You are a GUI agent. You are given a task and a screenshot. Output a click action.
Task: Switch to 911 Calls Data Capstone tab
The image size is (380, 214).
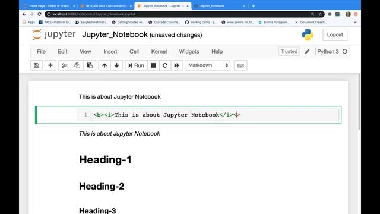[x=106, y=6]
